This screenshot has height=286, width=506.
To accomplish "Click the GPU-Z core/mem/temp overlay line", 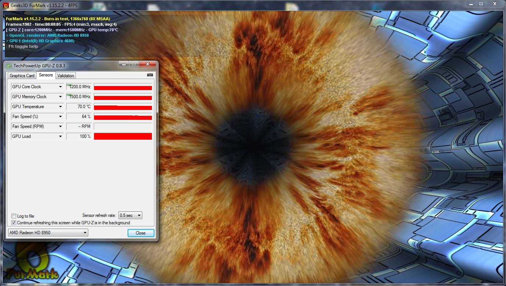I will (62, 30).
